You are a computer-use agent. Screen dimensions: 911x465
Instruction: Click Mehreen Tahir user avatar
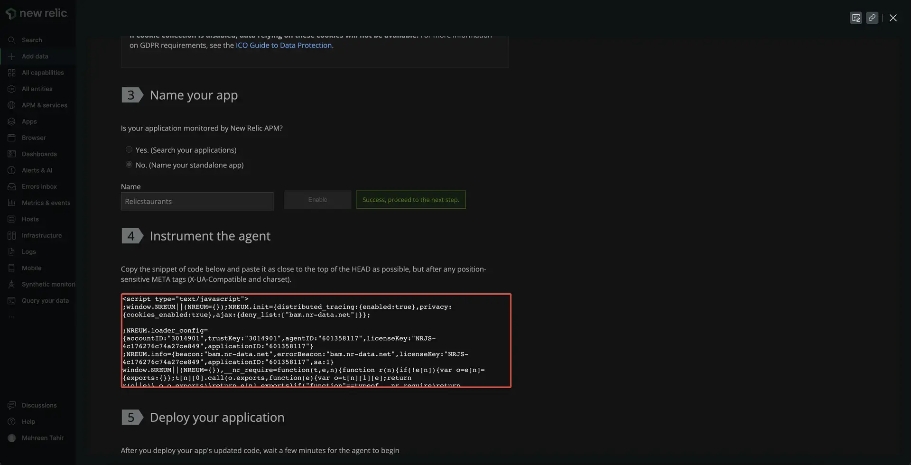tap(12, 438)
